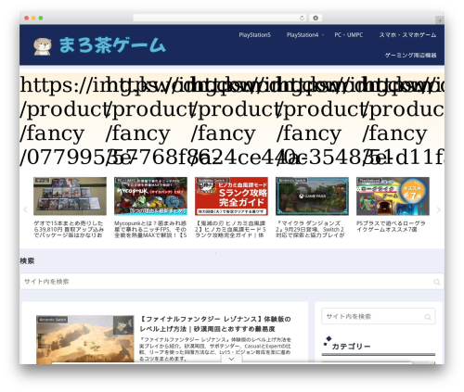
Task: Click the green maximize window button
Action: 41,18
